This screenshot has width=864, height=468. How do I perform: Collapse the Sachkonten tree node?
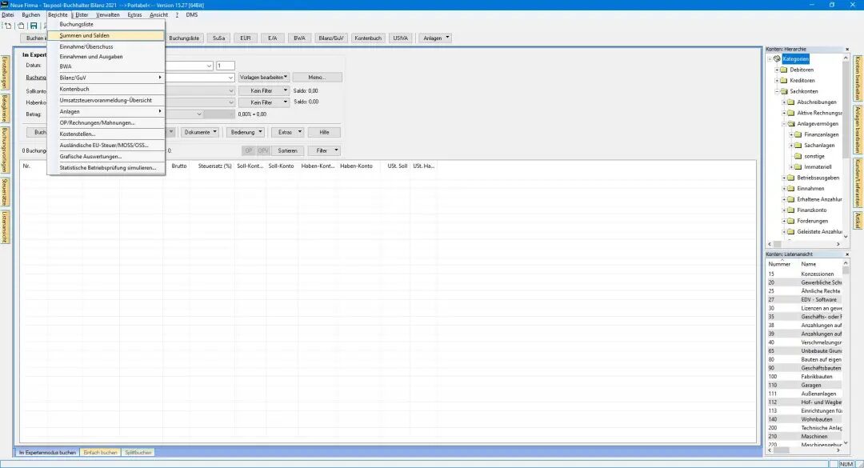[x=777, y=91]
